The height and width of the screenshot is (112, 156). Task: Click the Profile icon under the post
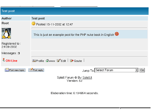coord(34,61)
